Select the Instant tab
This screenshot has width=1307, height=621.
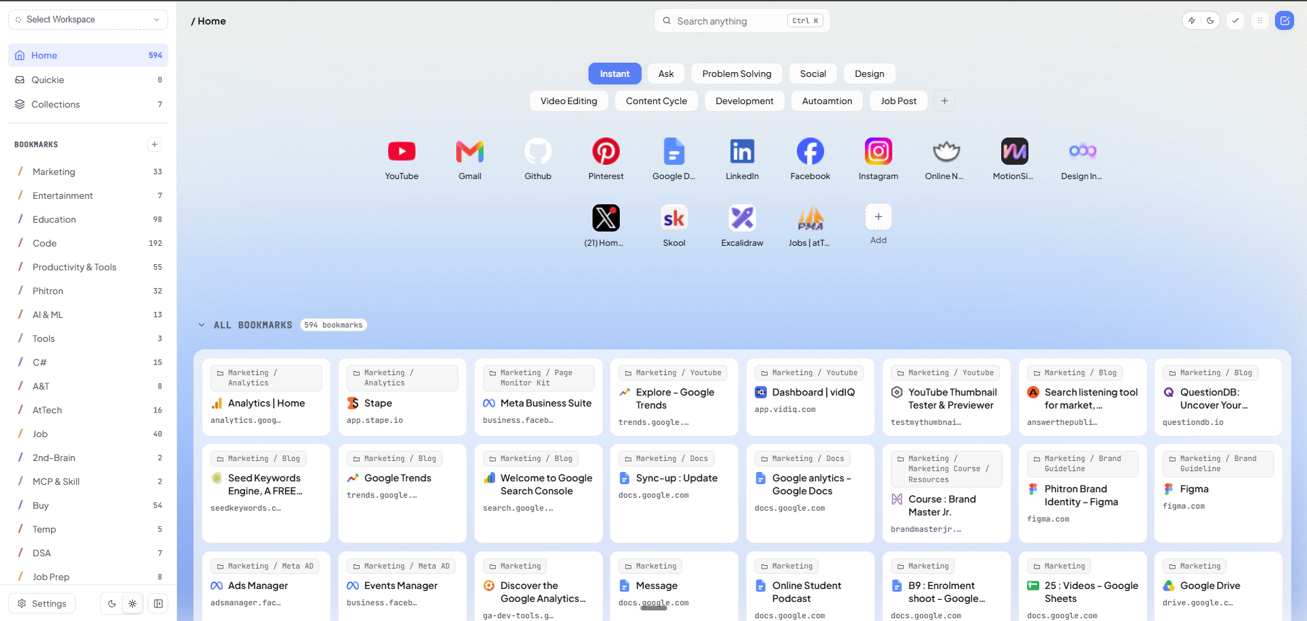coord(615,74)
